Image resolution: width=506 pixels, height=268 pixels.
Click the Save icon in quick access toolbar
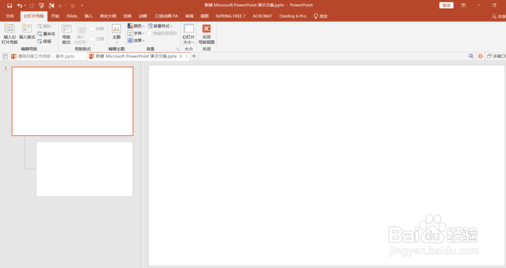click(9, 6)
